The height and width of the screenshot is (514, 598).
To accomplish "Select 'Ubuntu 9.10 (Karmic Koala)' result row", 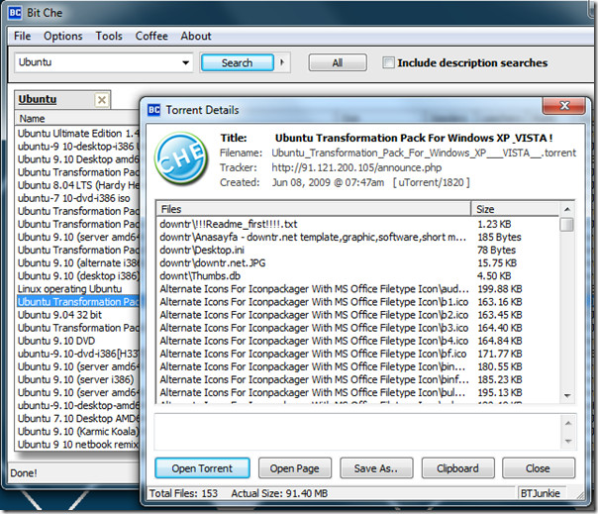I will point(78,432).
